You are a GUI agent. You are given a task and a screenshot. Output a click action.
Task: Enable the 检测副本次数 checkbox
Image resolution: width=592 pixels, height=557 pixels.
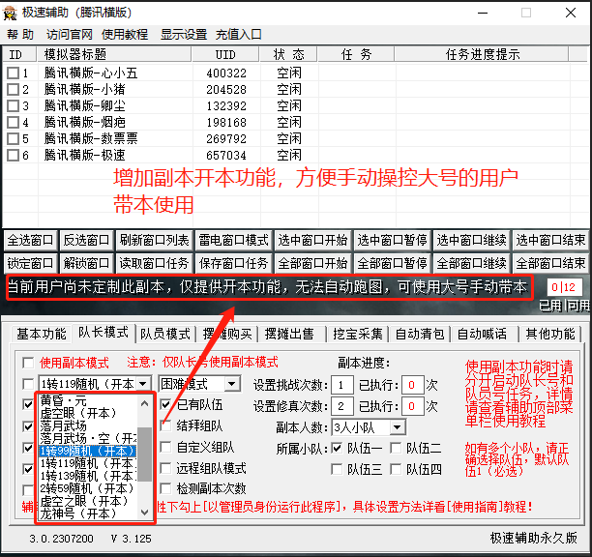pyautogui.click(x=165, y=489)
